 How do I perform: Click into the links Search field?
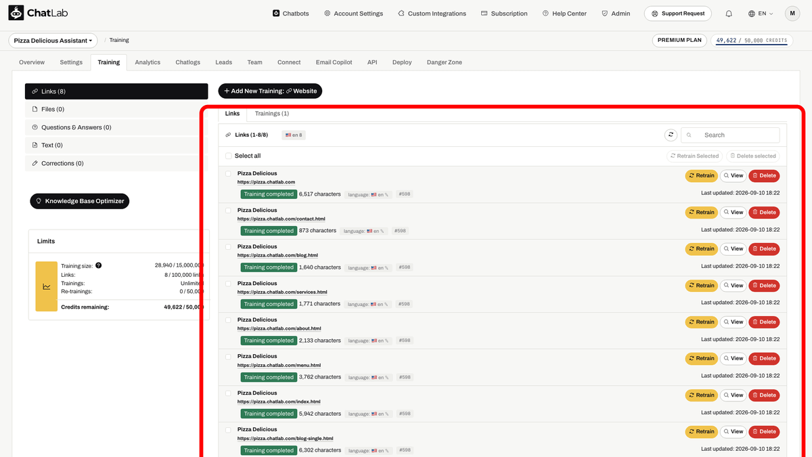click(x=730, y=135)
